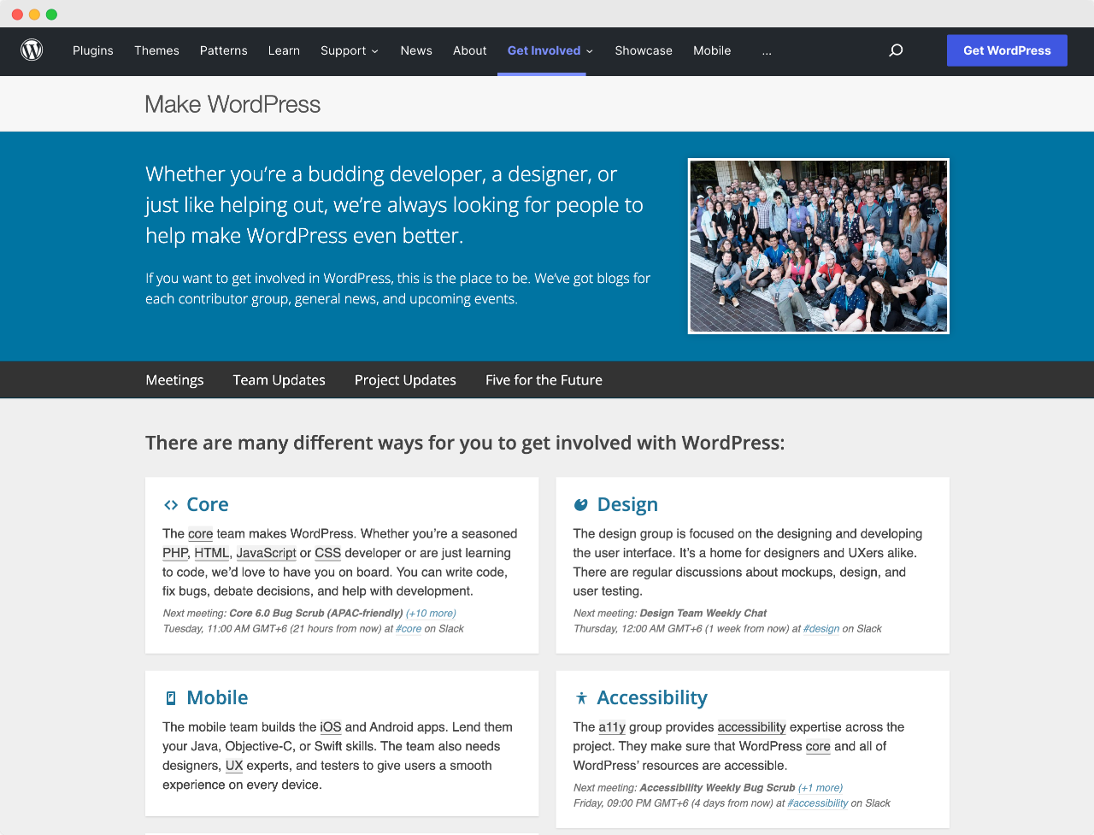Open the Design team heading link
Image resolution: width=1094 pixels, height=835 pixels.
tap(627, 505)
